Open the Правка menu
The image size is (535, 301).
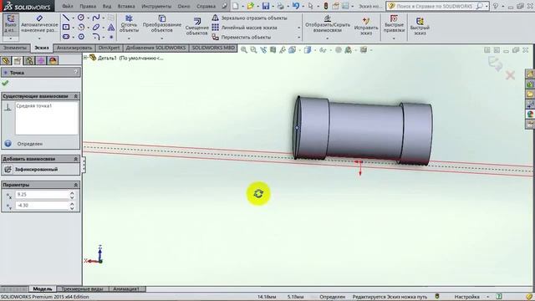click(x=88, y=6)
